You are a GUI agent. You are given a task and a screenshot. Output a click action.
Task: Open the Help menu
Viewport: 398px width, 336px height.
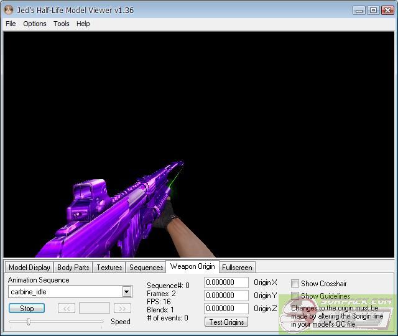pos(83,24)
